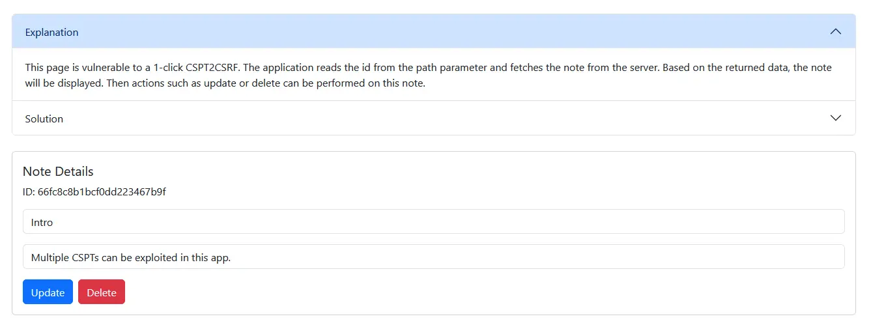This screenshot has height=323, width=884.
Task: Click the explanation line starting "will be displayed"
Action: (225, 84)
